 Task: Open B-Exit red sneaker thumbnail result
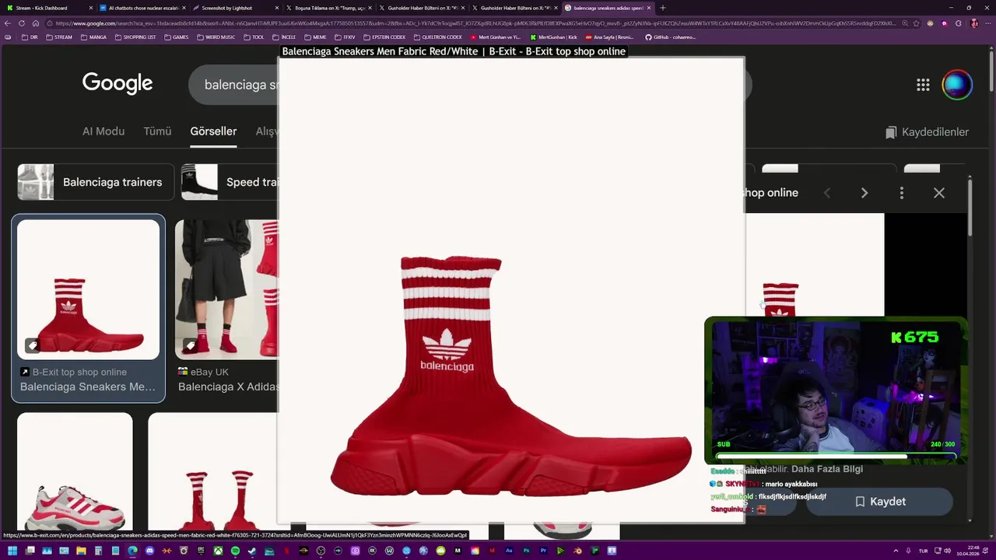[x=88, y=289]
